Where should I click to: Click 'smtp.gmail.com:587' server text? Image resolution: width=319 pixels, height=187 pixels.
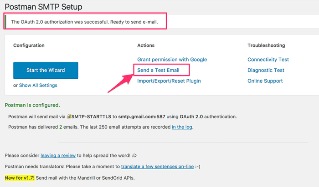(142, 117)
